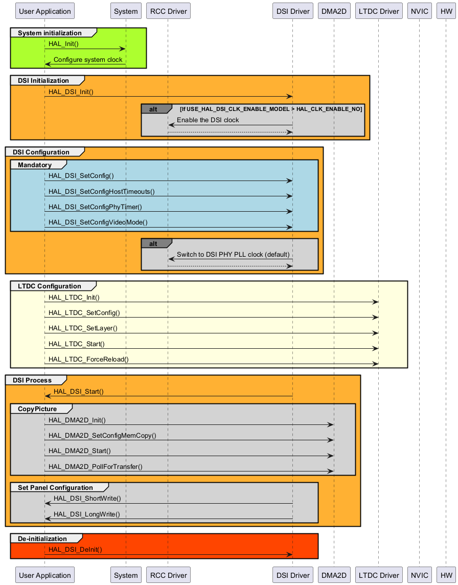Click the HAL_LTDC_SetConfig() message text
The width and height of the screenshot is (458, 585).
coord(84,313)
